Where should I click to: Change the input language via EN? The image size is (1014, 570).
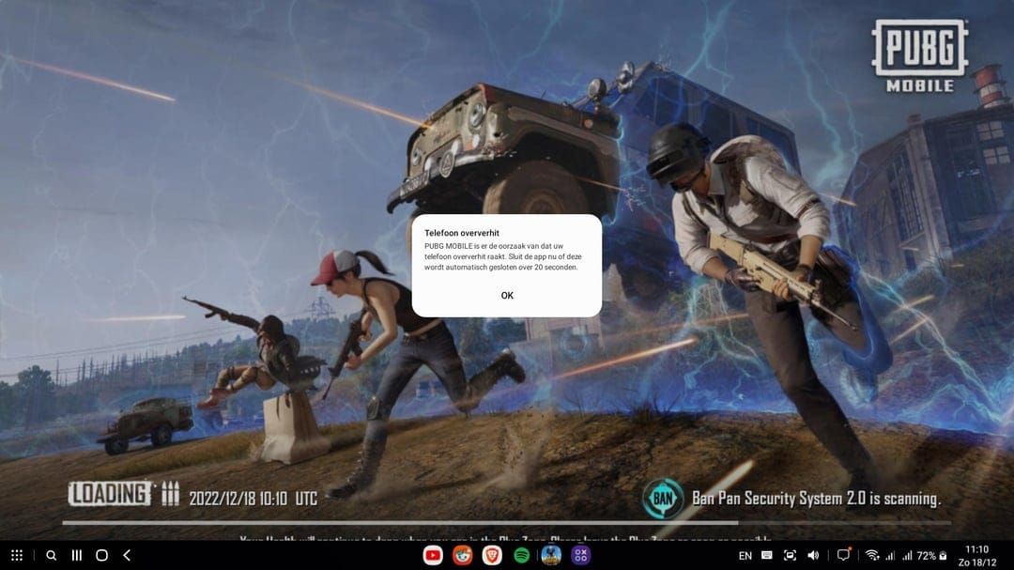pyautogui.click(x=745, y=555)
